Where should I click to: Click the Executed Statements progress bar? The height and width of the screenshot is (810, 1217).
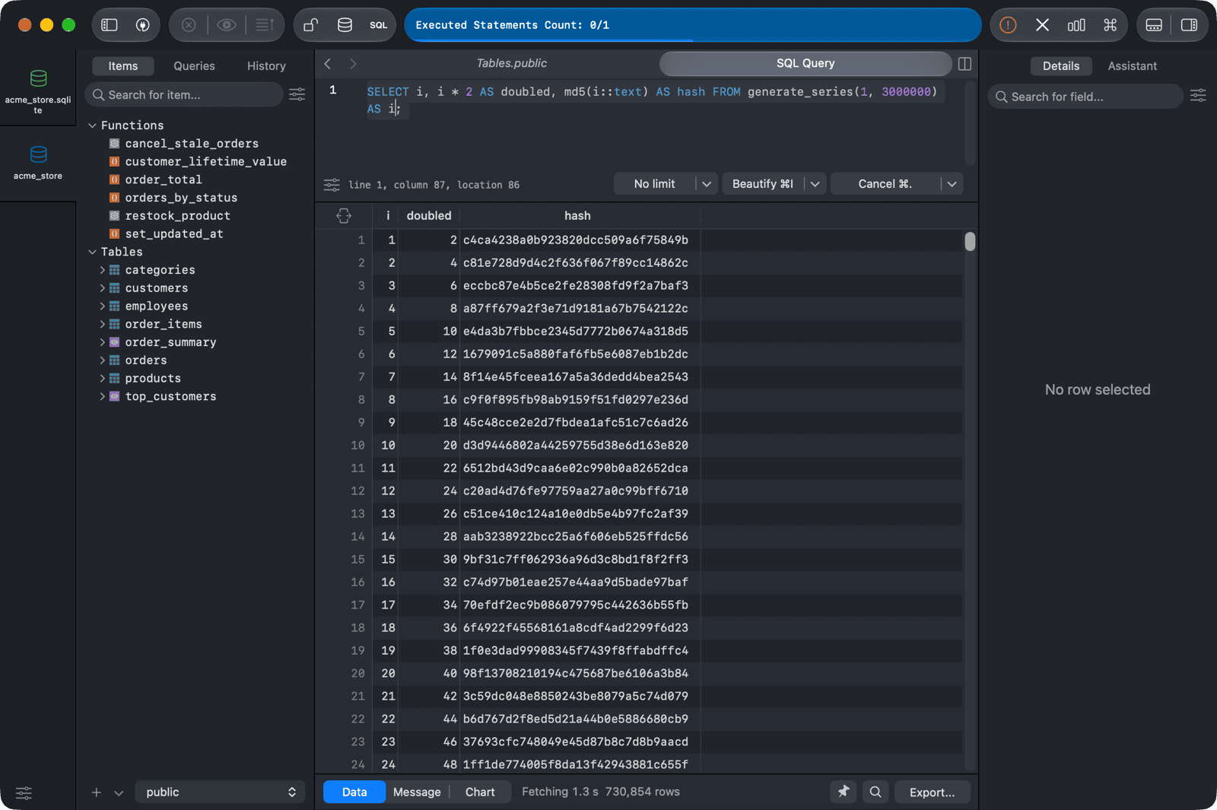tap(693, 25)
